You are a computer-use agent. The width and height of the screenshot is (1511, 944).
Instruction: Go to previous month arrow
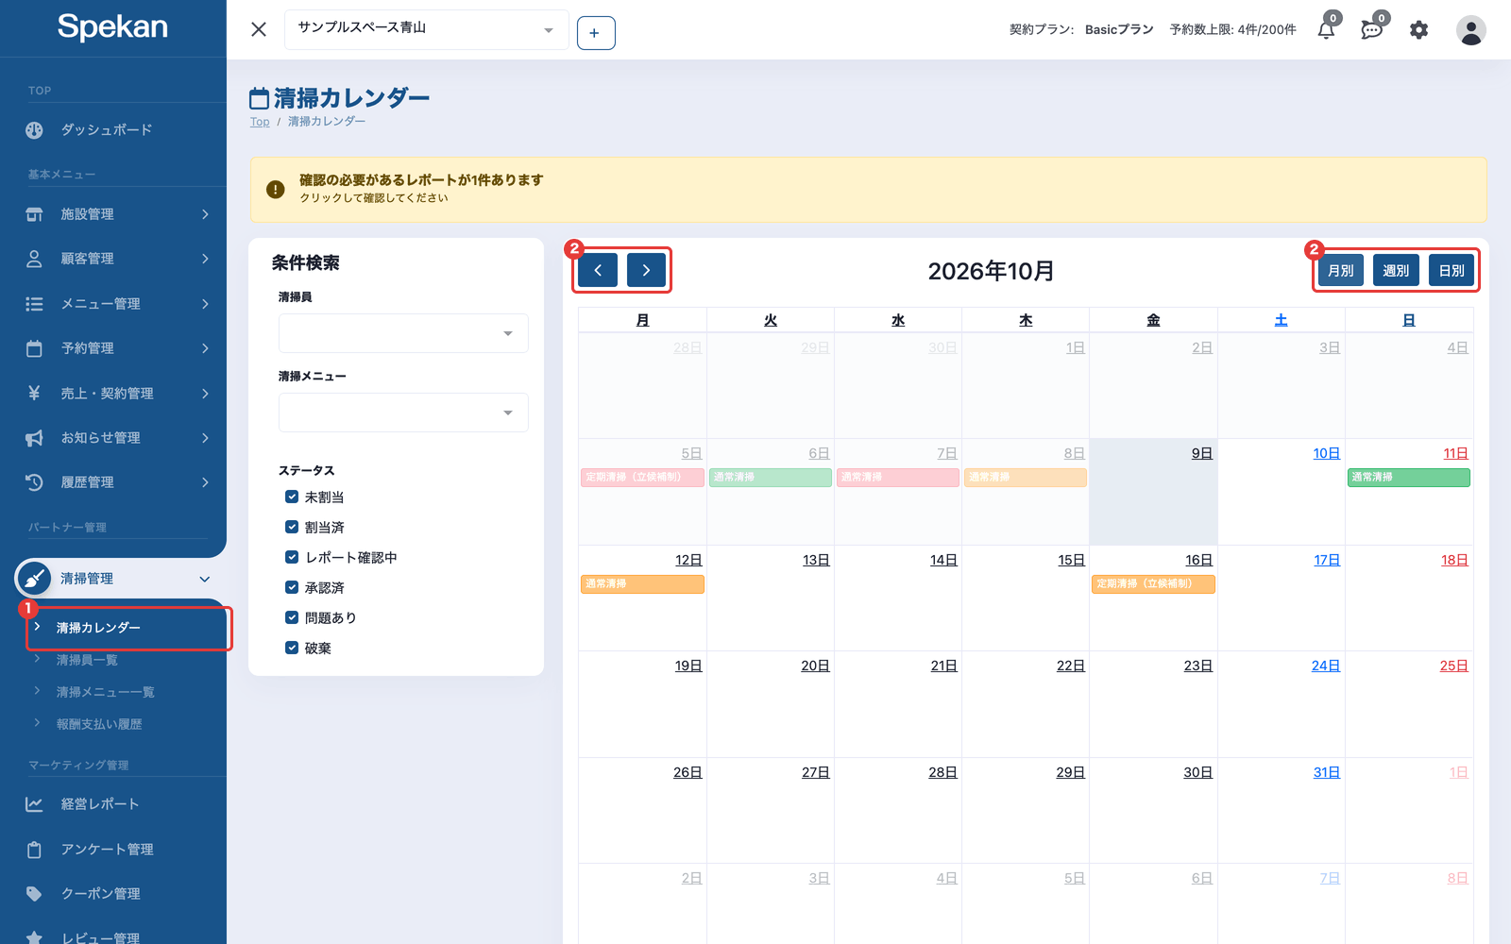(598, 270)
